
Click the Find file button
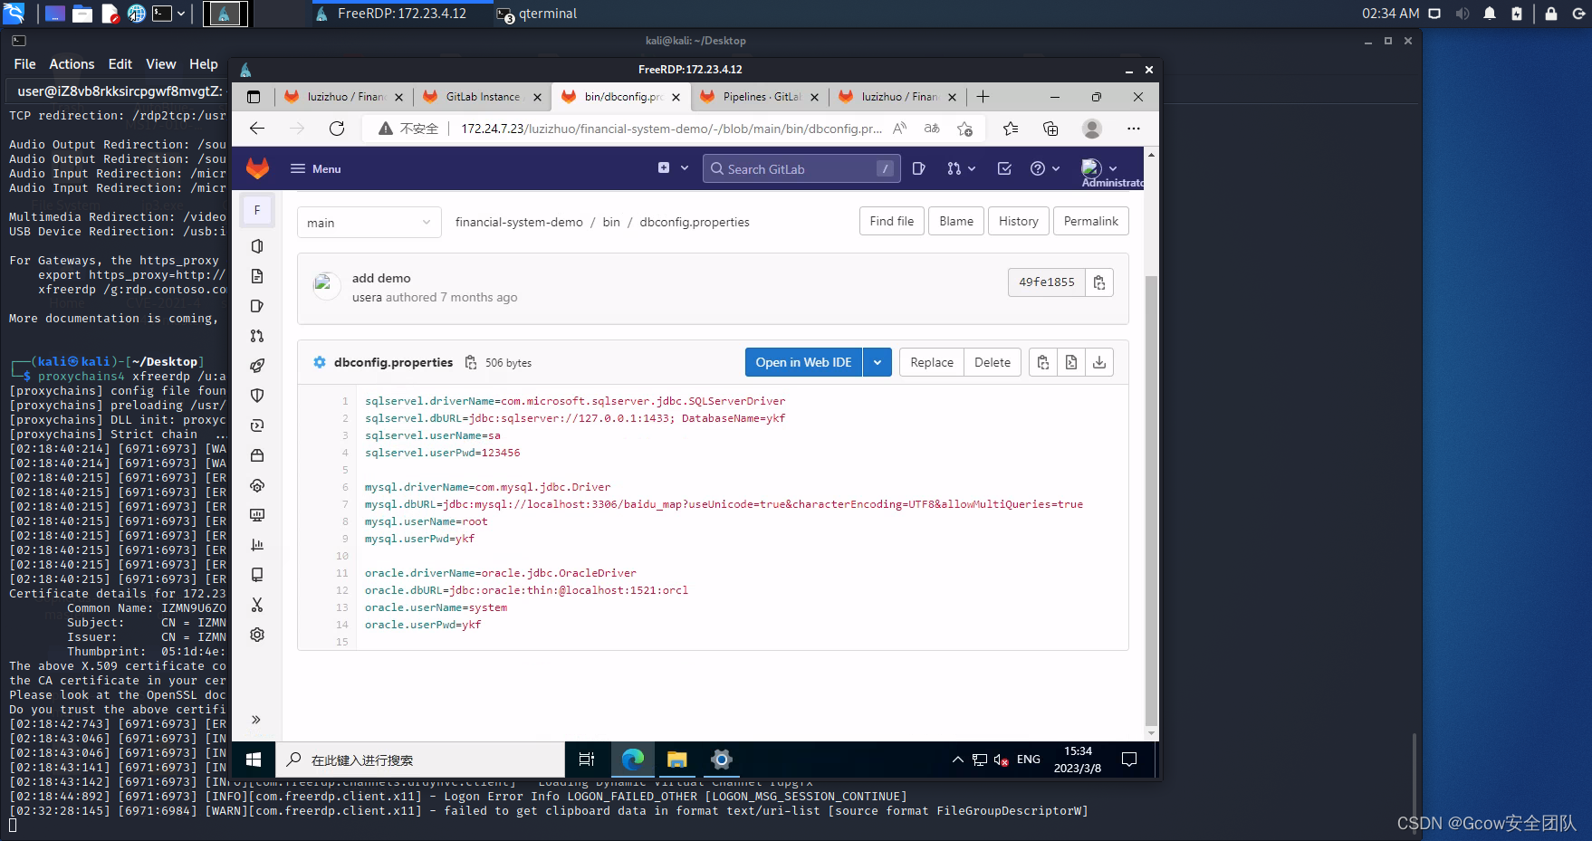click(x=891, y=221)
